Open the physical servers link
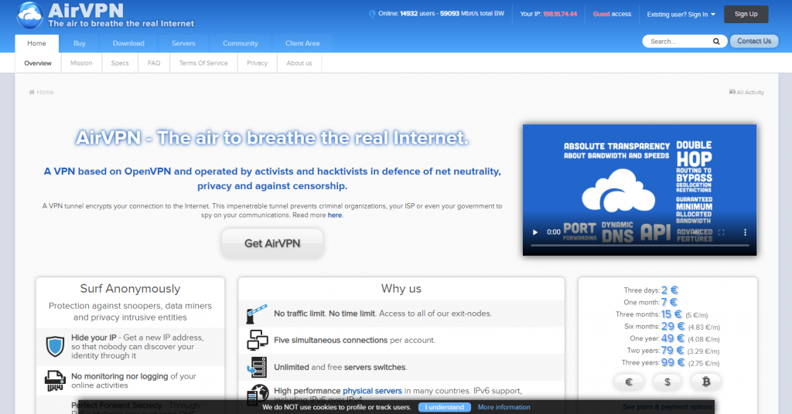The height and width of the screenshot is (414, 792). (x=372, y=391)
